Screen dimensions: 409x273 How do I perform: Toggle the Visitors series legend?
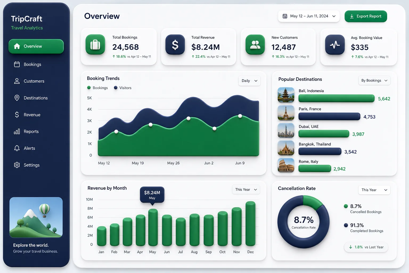click(x=122, y=88)
